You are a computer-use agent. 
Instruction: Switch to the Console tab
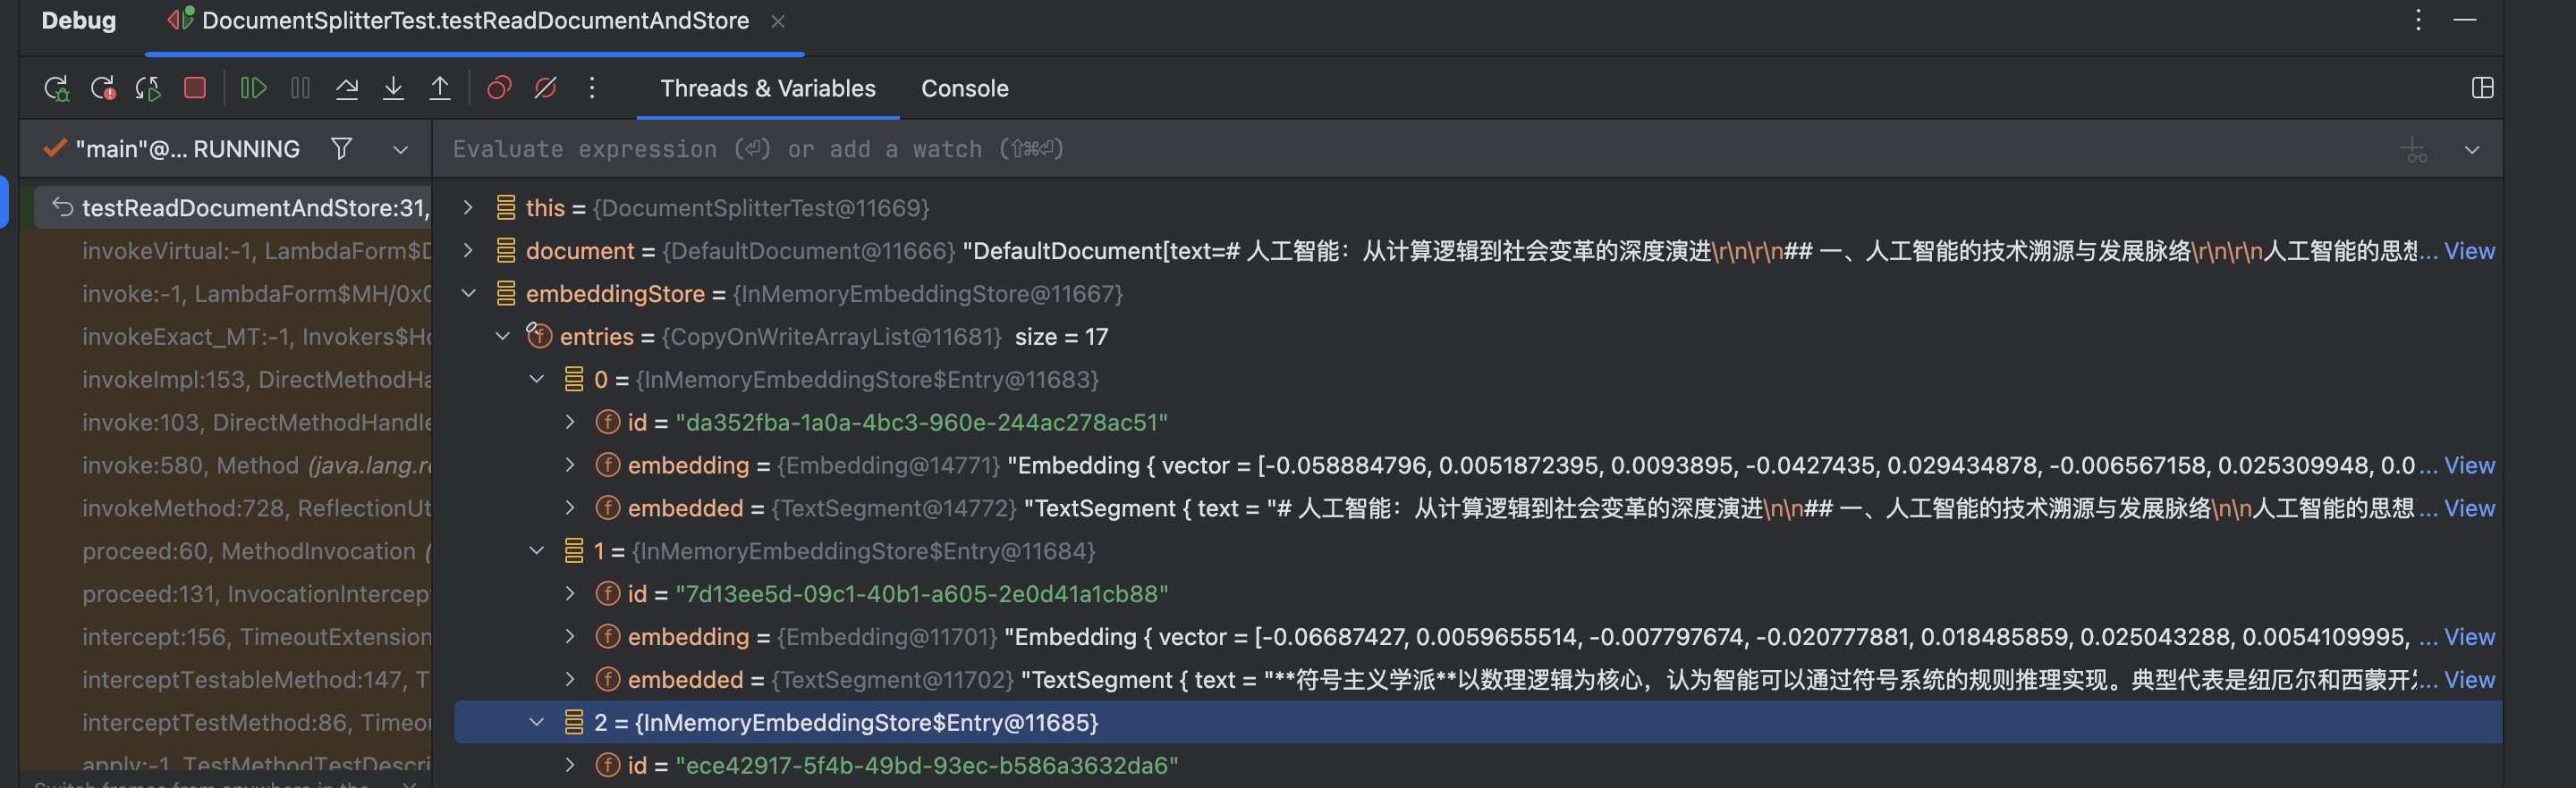pyautogui.click(x=964, y=88)
